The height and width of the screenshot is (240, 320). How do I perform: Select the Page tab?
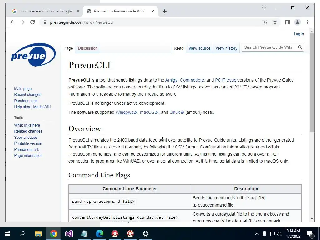coord(68,48)
